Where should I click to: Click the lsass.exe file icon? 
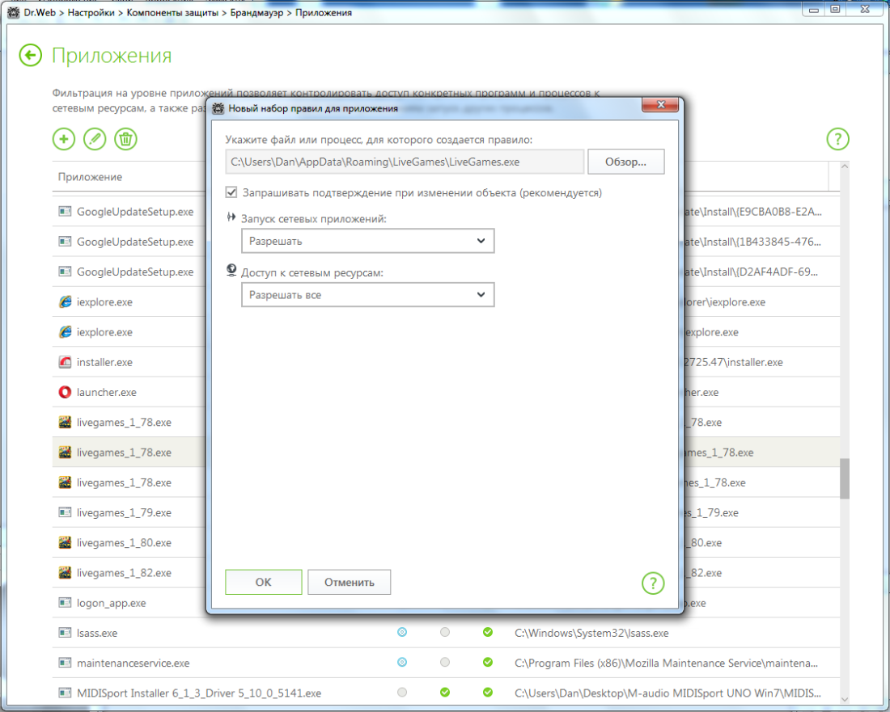click(x=66, y=633)
